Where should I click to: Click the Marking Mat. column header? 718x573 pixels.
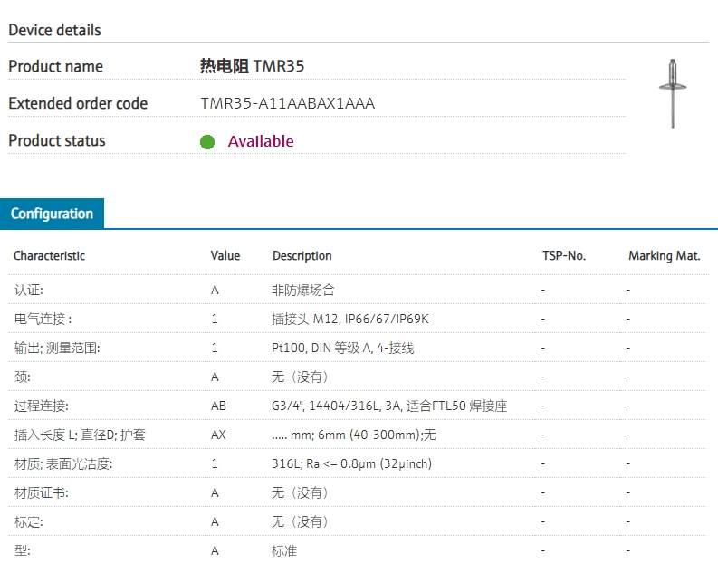(665, 256)
